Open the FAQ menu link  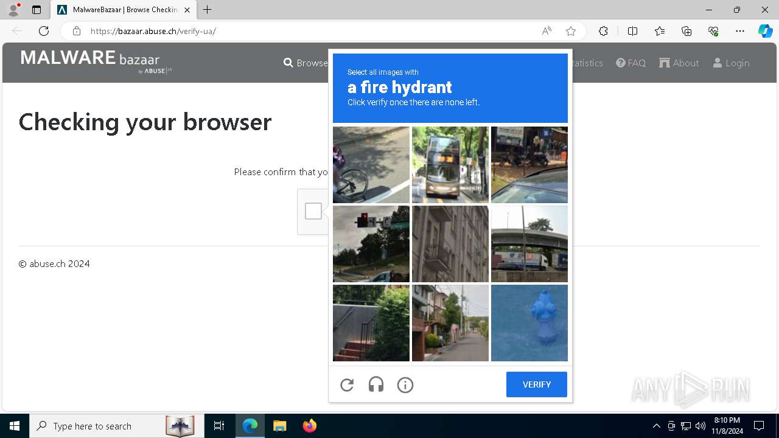pos(631,63)
